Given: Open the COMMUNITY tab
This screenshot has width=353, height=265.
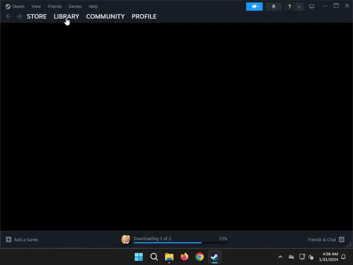Looking at the screenshot, I should pyautogui.click(x=105, y=17).
